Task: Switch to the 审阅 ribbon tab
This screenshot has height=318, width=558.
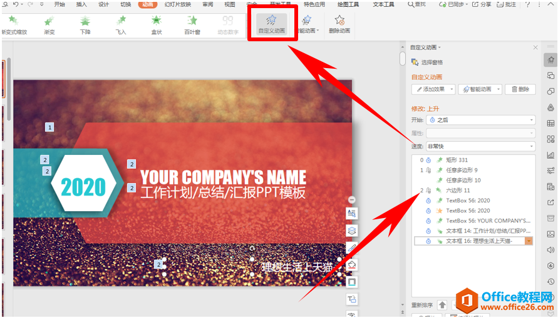Action: click(208, 4)
